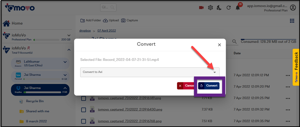300x127 pixels.
Task: Open notifications from the bell icon
Action: pyautogui.click(x=238, y=8)
